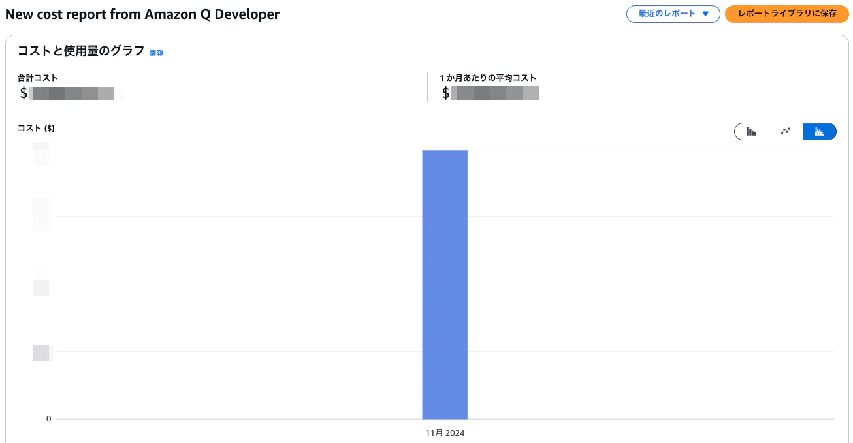Click the コストと使用量のグラフ heading
The height and width of the screenshot is (443, 853).
pyautogui.click(x=81, y=52)
